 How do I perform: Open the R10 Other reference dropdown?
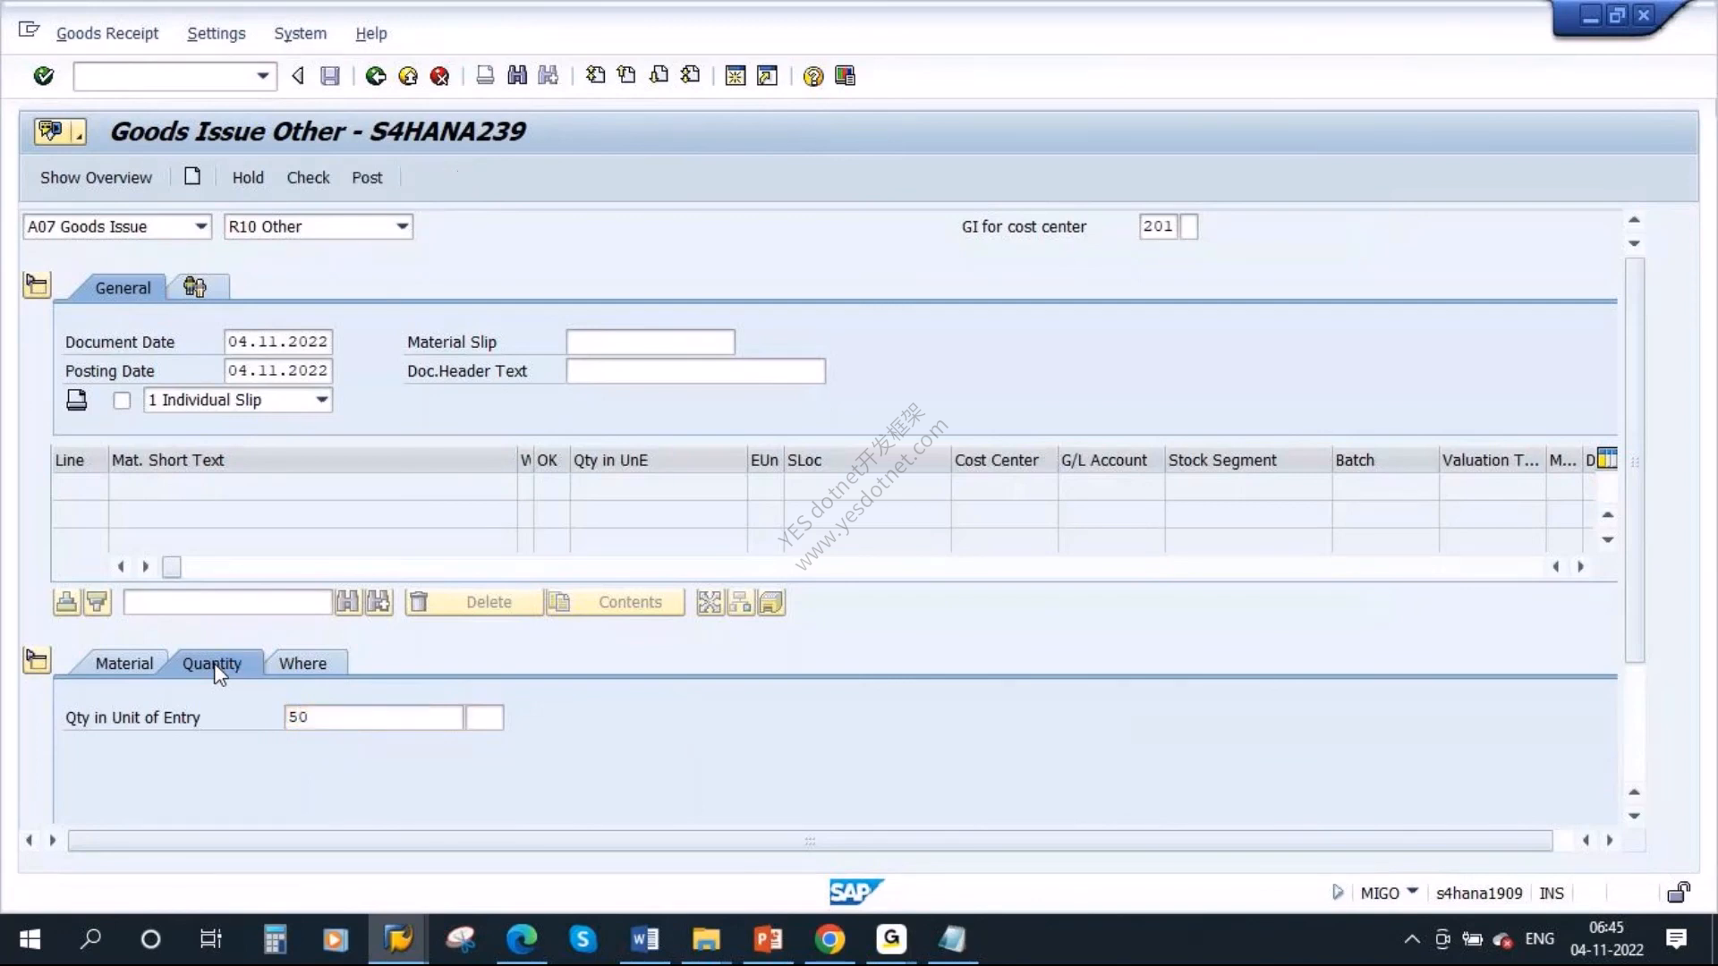tap(402, 226)
